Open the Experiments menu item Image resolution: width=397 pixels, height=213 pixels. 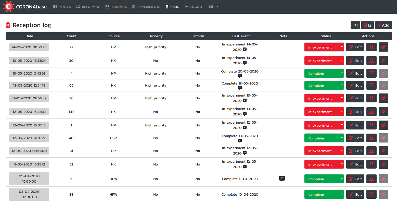146,7
